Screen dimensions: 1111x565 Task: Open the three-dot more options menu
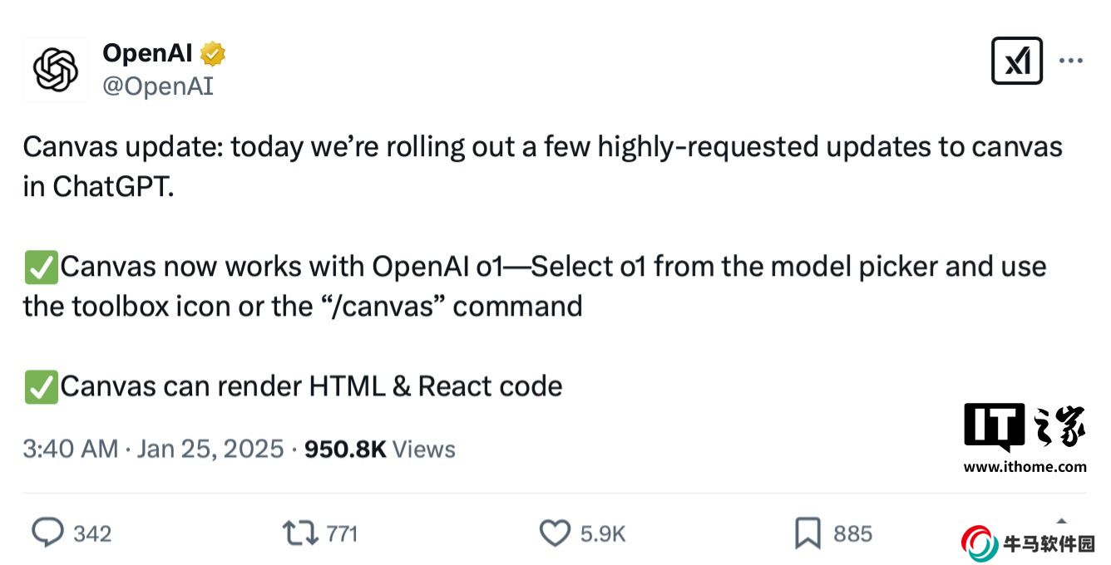(1070, 61)
